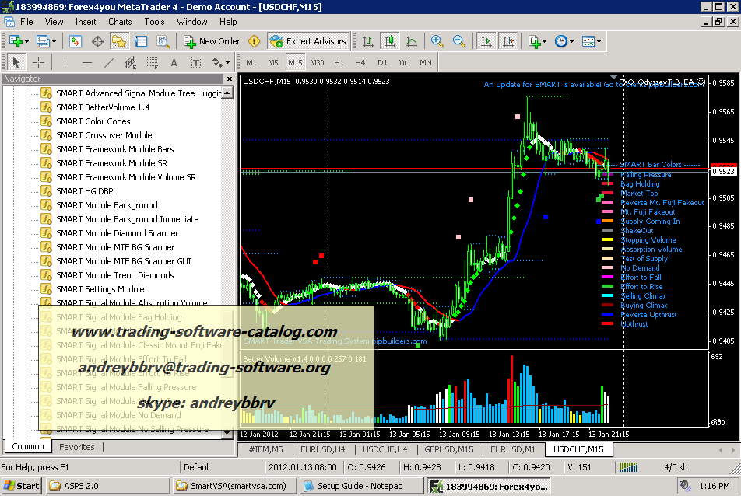Select the Trendline drawing tool
The image size is (741, 496).
(x=109, y=62)
